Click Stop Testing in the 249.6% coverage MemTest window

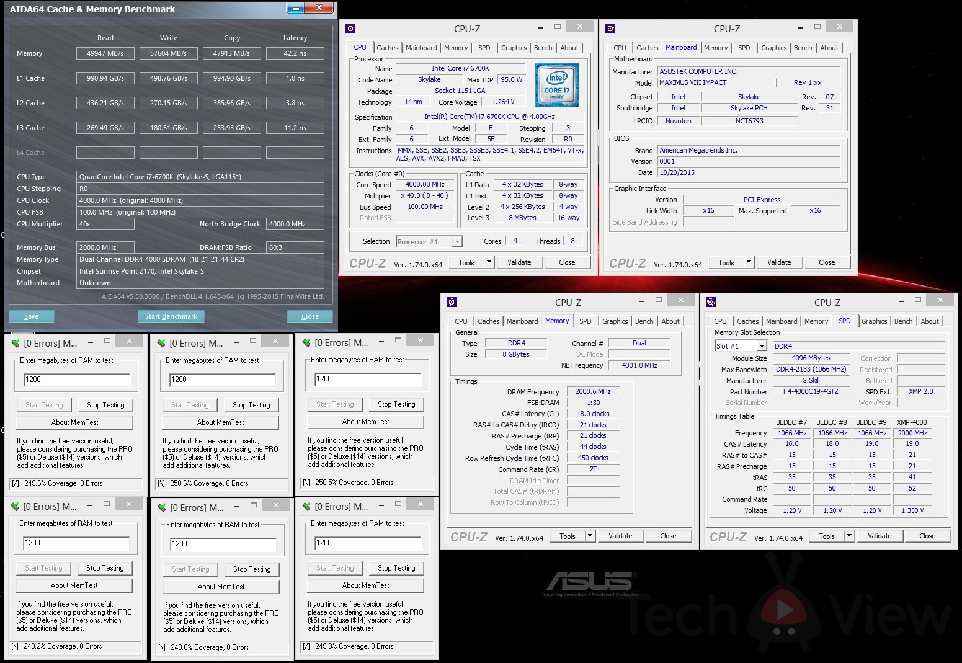click(105, 405)
